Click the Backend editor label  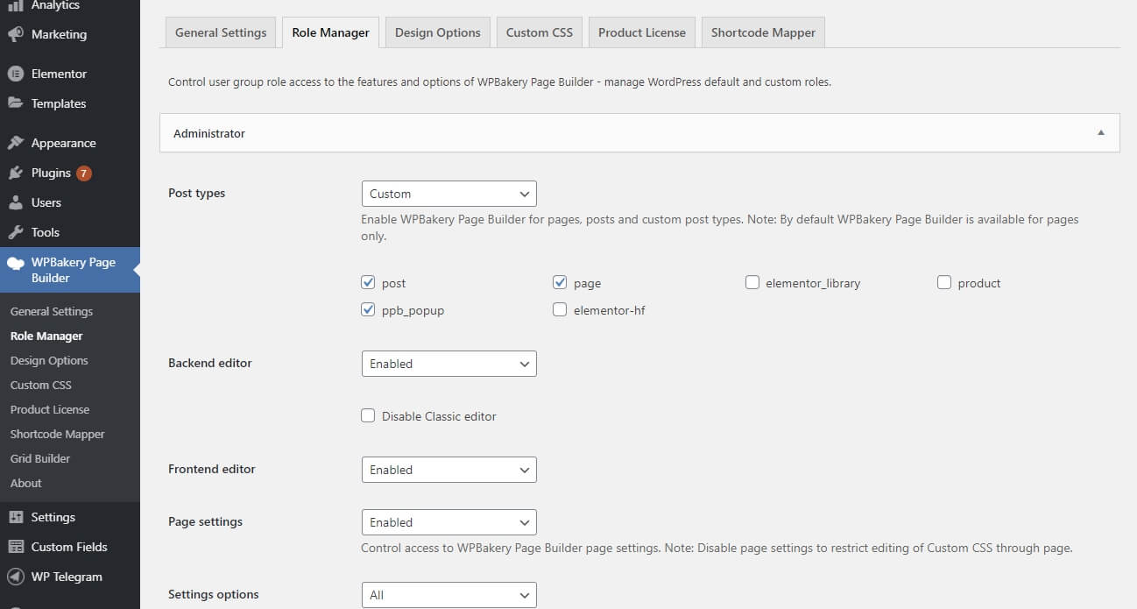[x=210, y=363]
